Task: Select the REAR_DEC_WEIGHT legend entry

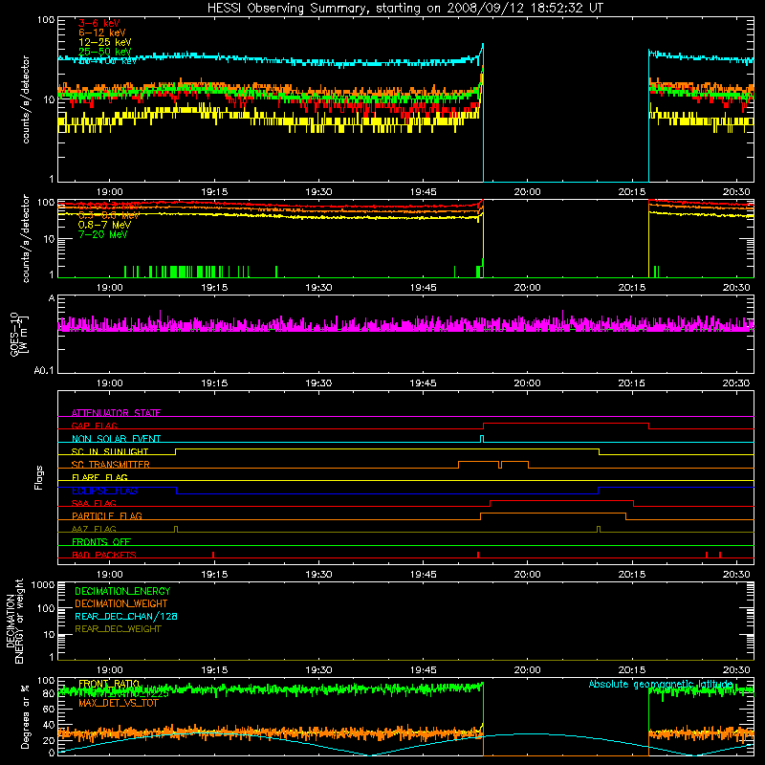Action: coord(118,629)
